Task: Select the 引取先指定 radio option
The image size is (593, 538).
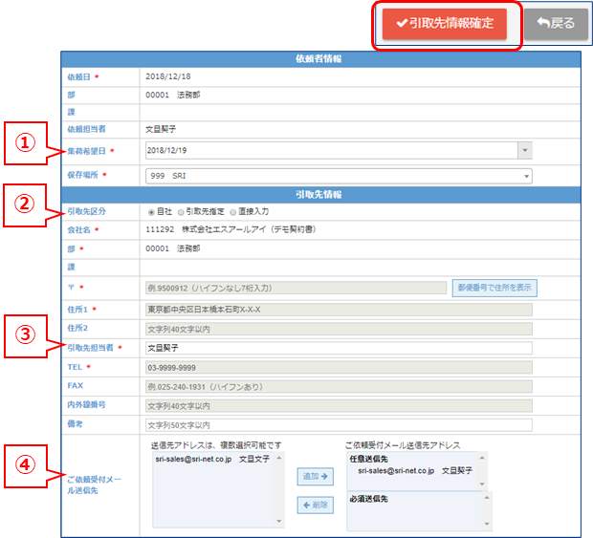Action: pos(181,212)
